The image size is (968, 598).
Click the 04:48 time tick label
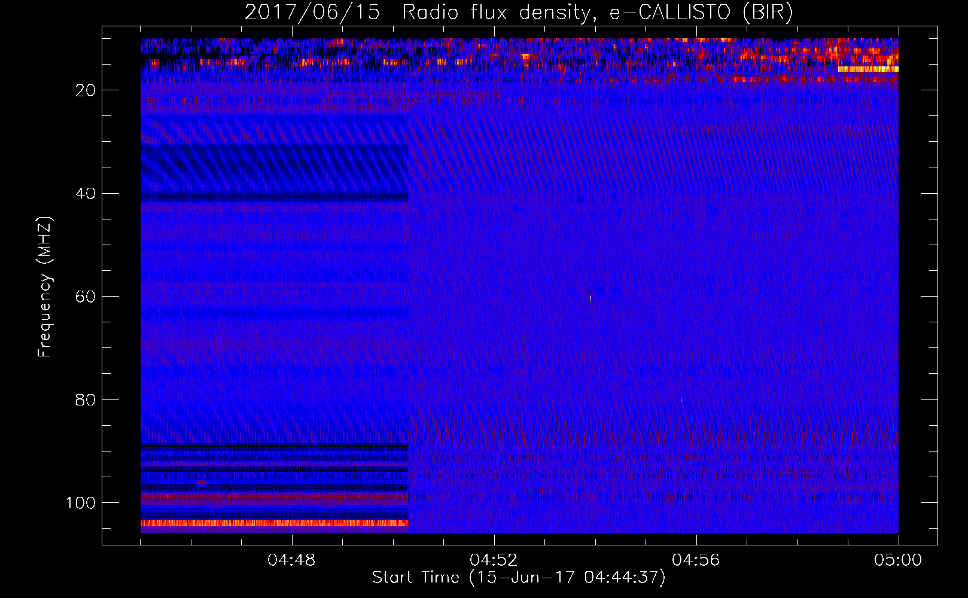coord(292,560)
